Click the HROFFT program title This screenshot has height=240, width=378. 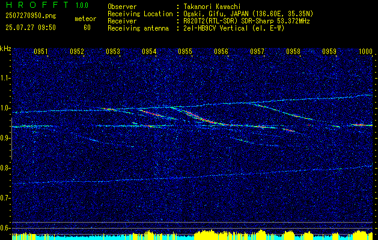[37, 5]
